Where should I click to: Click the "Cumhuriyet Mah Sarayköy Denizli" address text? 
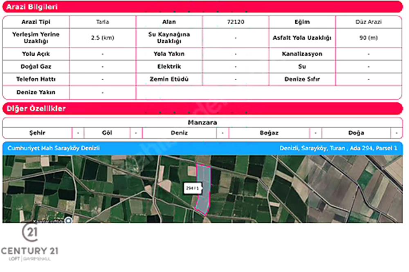tap(54, 148)
